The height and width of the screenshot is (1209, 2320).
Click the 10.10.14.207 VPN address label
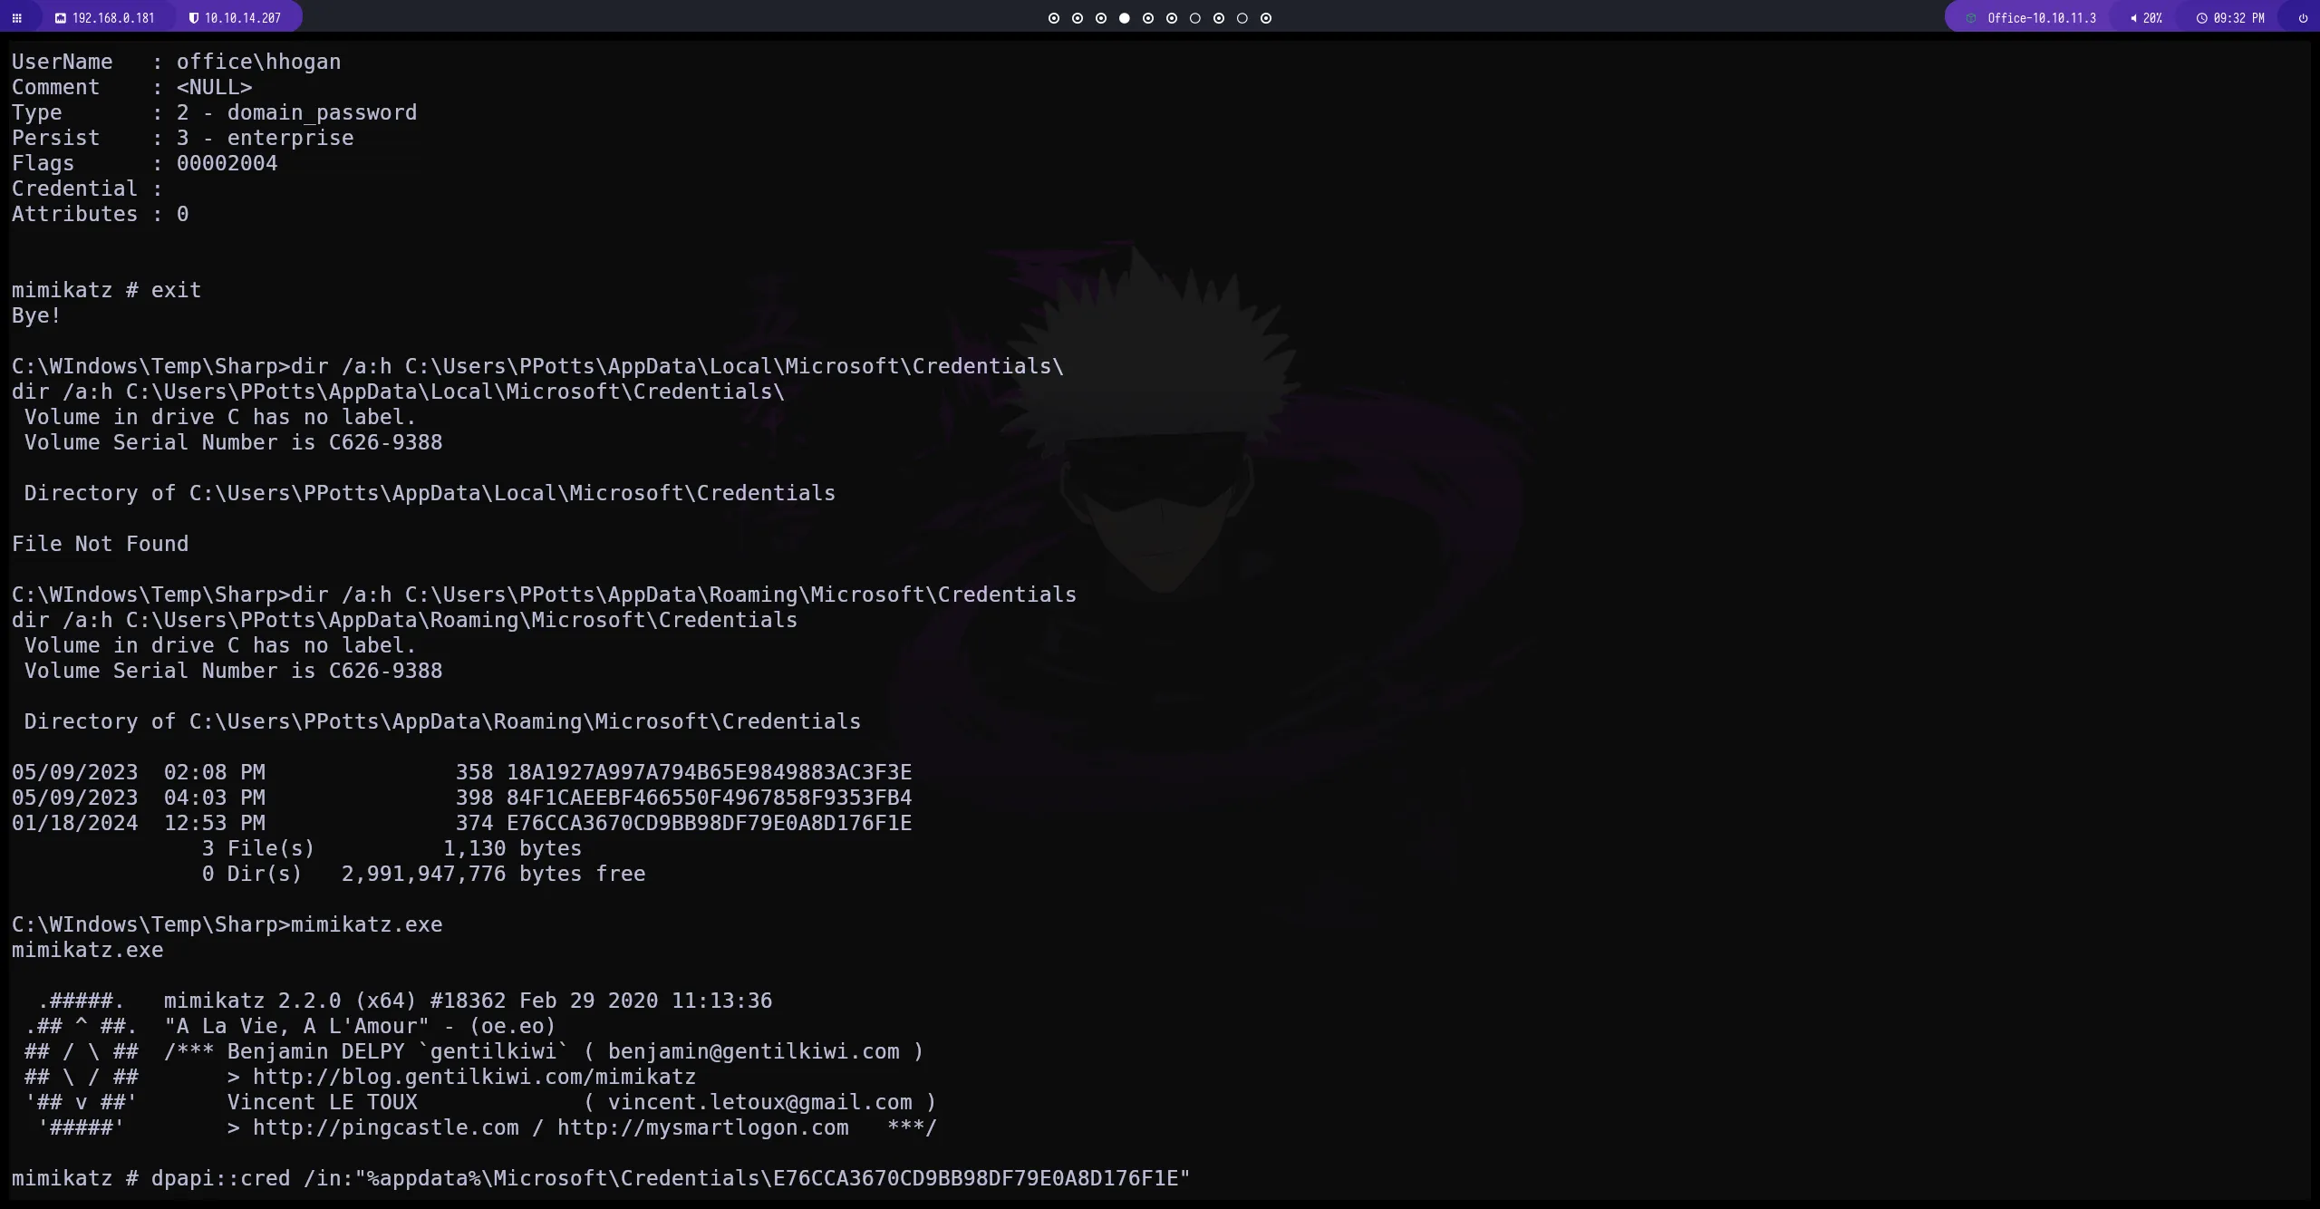[x=242, y=18]
